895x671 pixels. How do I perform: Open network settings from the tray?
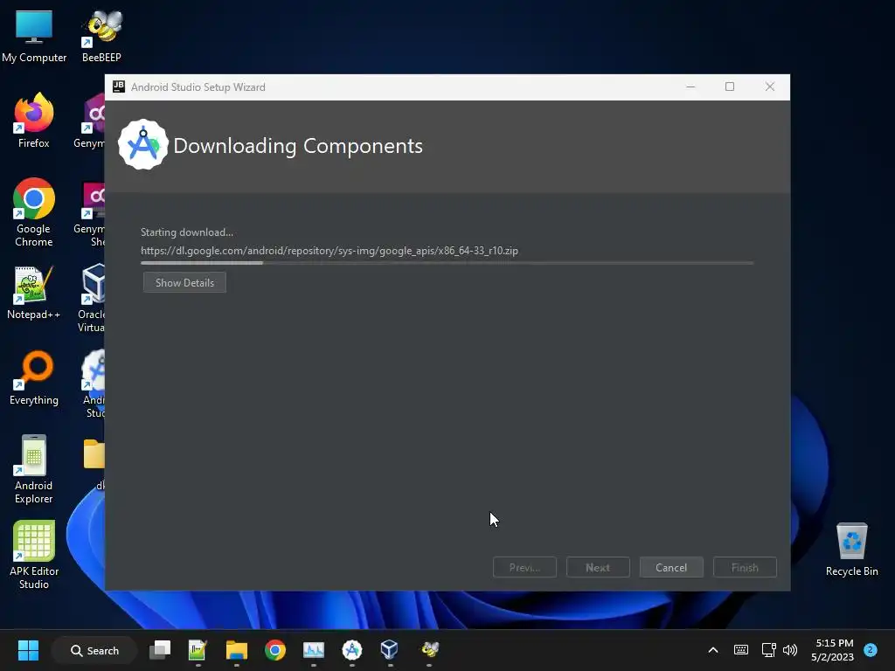pos(768,650)
